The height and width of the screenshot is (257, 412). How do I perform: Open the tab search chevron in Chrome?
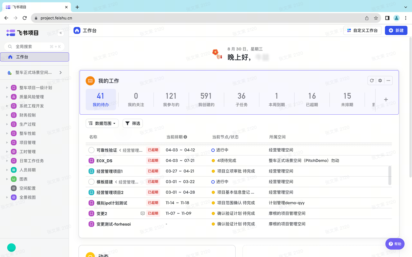(x=406, y=7)
